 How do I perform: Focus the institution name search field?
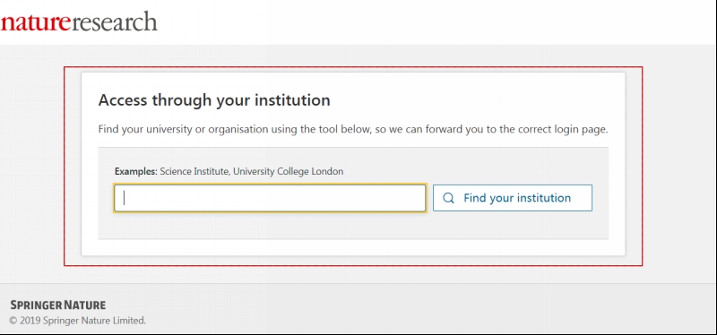pos(270,198)
